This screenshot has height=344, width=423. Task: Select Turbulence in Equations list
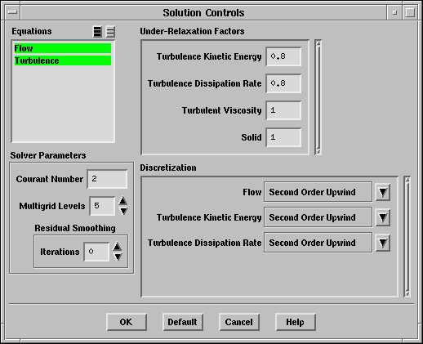(x=63, y=60)
